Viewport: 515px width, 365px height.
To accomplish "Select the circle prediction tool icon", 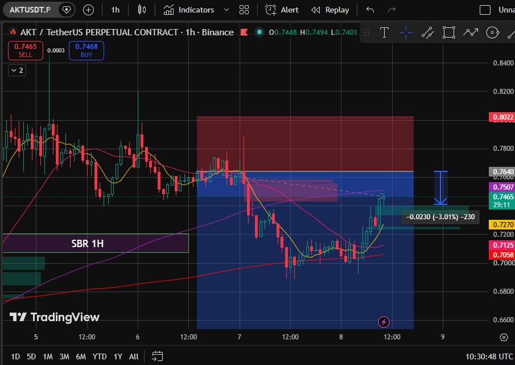I will tap(492, 32).
